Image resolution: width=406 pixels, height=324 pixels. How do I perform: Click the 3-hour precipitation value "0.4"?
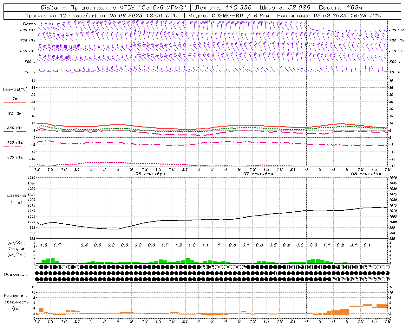click(84, 245)
